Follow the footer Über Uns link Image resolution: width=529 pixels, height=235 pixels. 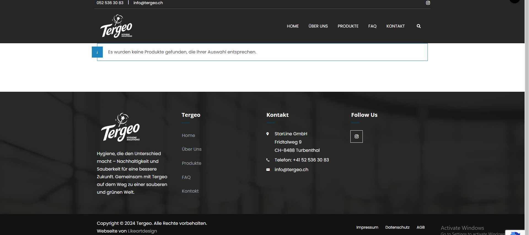[x=192, y=149]
